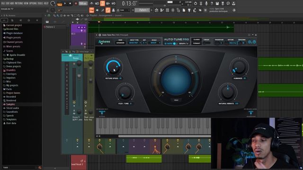Click the cut/scissors icon in top bar
Screen dimensions: 303x170
tap(201, 3)
